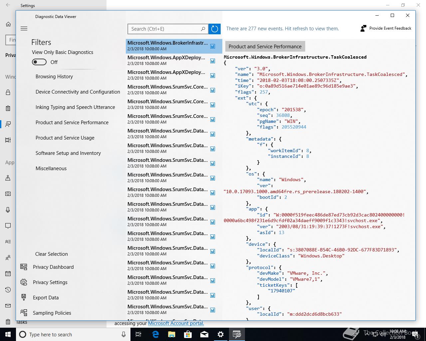Click Privacy Dashboard label
This screenshot has height=341, width=426.
(x=53, y=267)
